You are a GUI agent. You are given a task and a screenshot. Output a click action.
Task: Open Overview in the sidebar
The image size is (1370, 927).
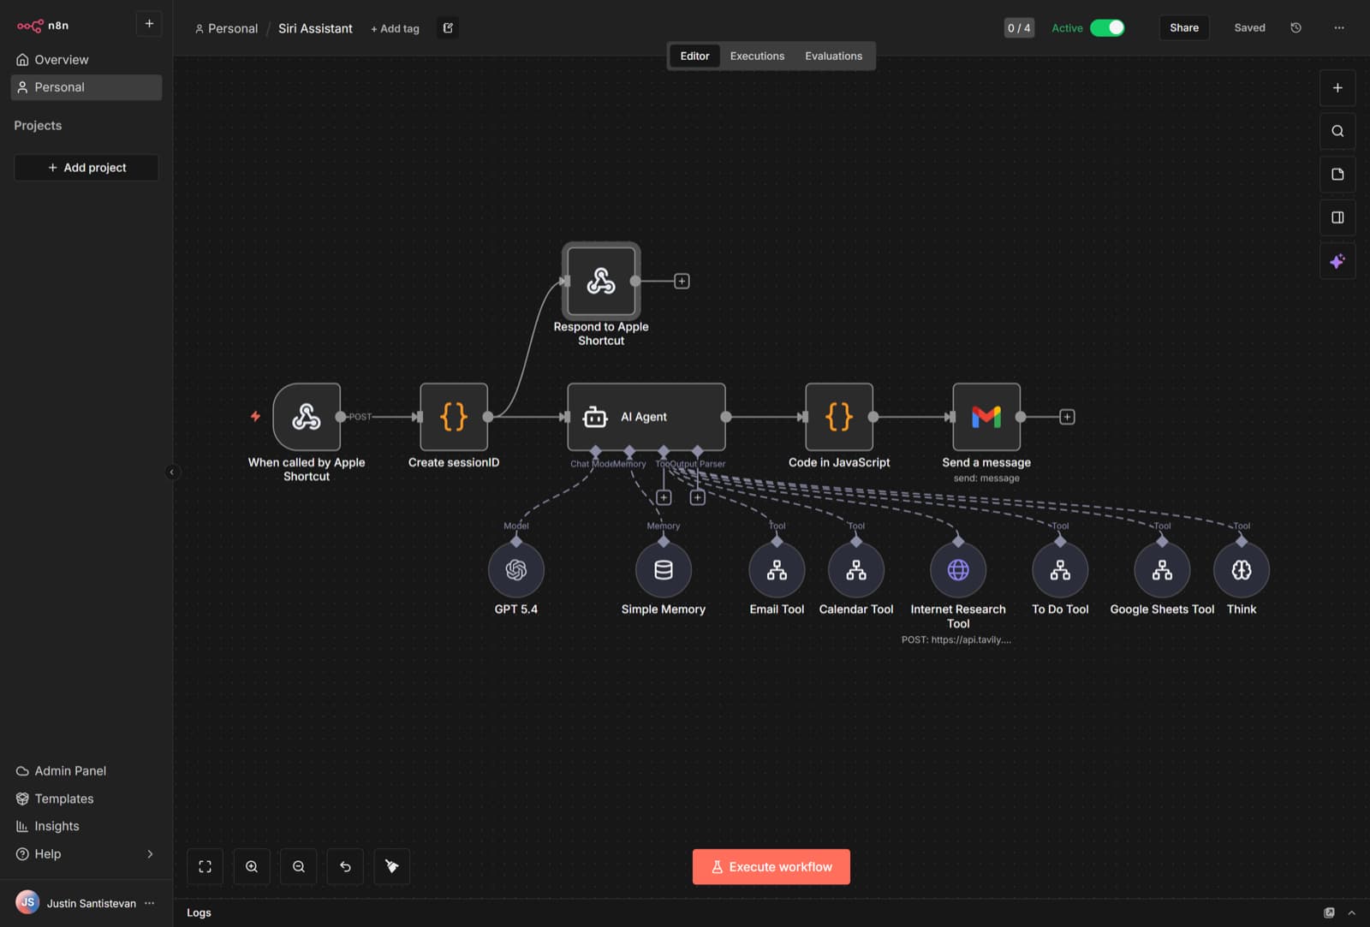pyautogui.click(x=86, y=60)
